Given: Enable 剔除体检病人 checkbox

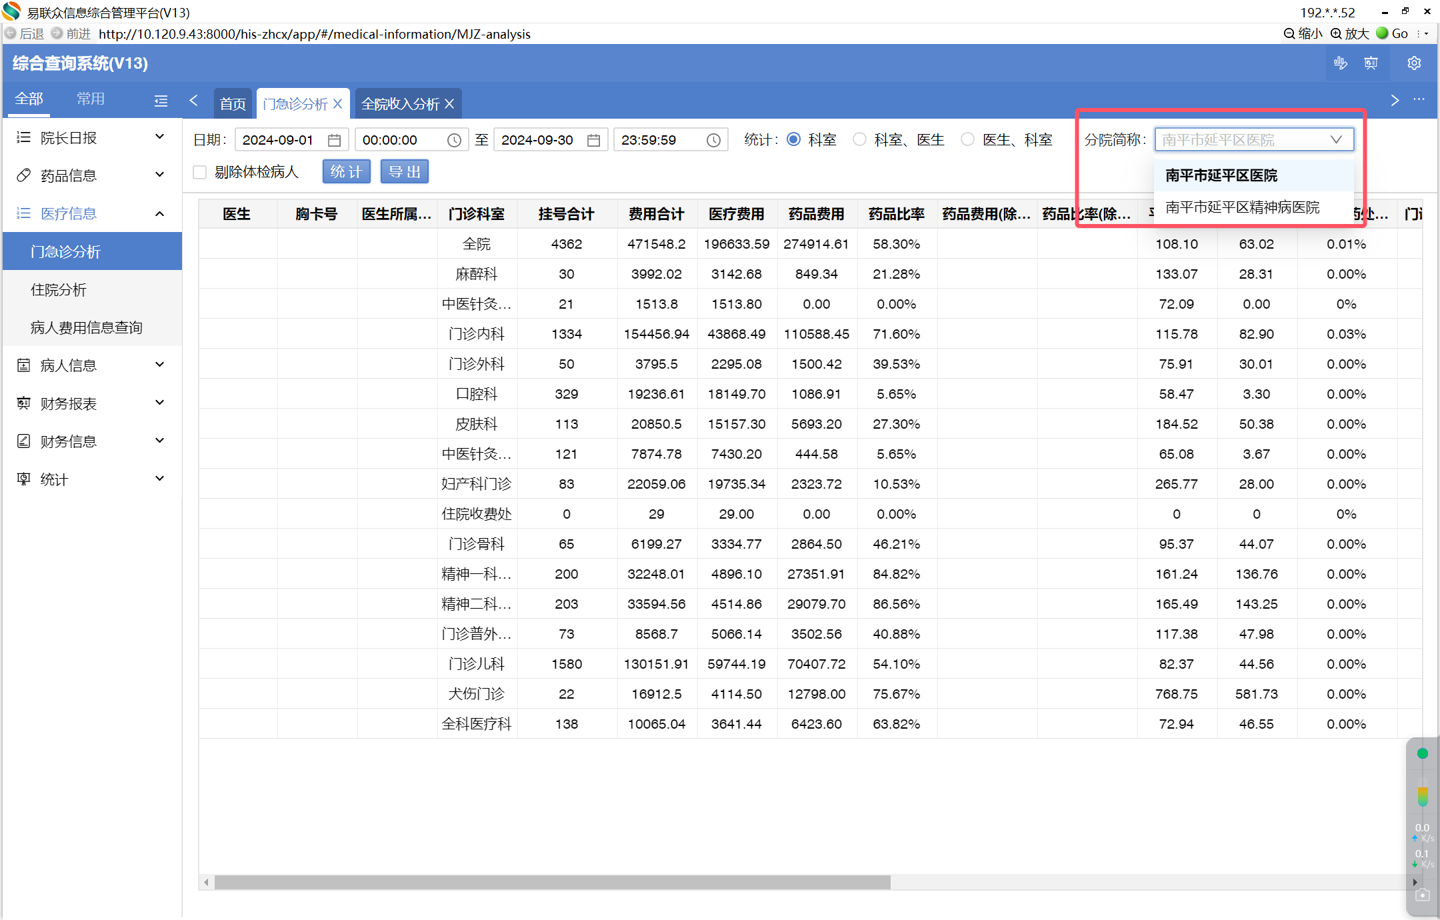Looking at the screenshot, I should pos(199,172).
